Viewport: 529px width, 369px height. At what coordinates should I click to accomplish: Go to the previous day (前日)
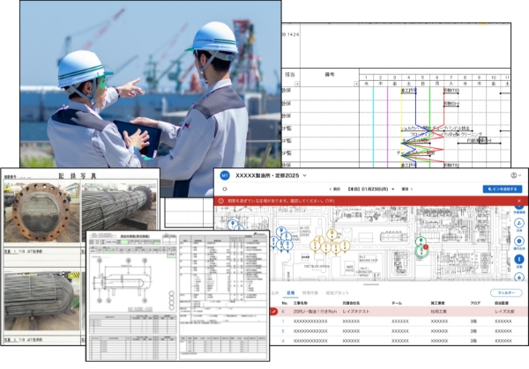[x=335, y=189]
